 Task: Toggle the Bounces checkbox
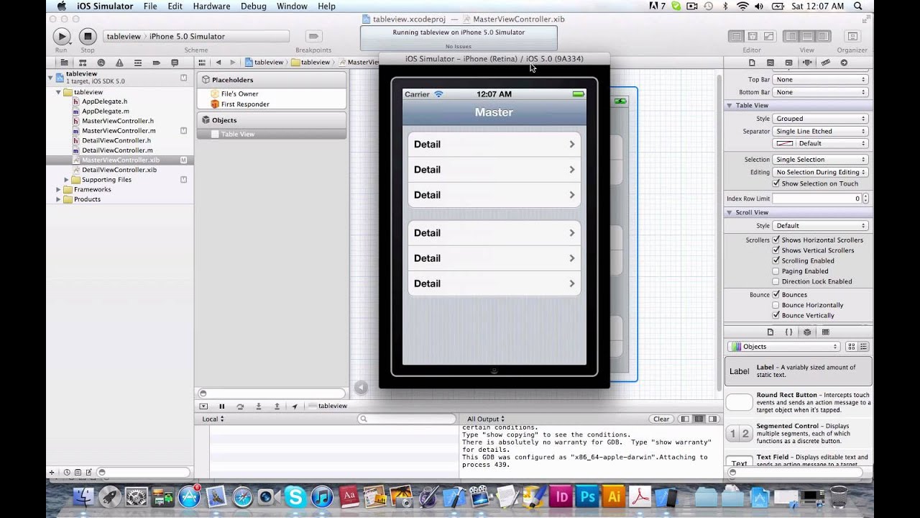pyautogui.click(x=776, y=294)
